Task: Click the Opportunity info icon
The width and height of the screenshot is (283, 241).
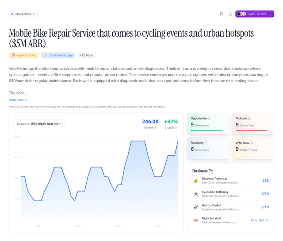Action: click(x=209, y=119)
